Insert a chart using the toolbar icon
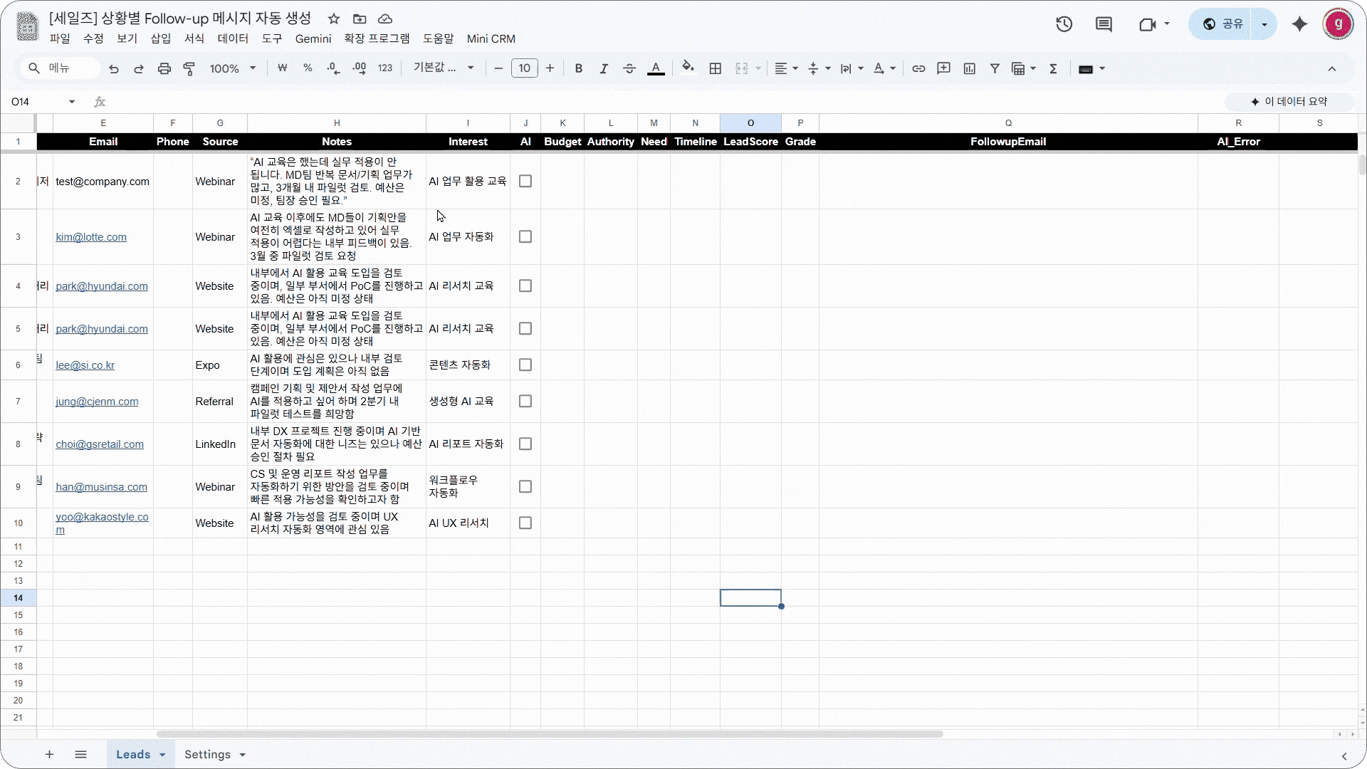1367x769 pixels. pyautogui.click(x=970, y=68)
